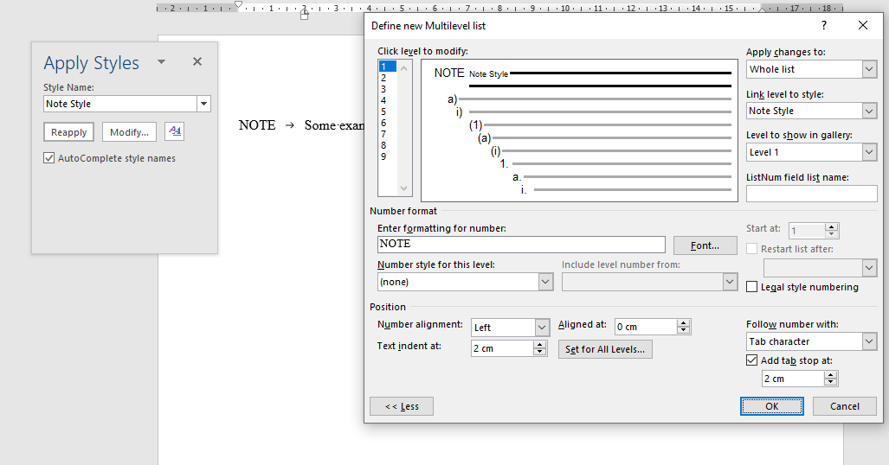Open the Style Inspector icon in Apply Styles
The image size is (889, 465).
[x=175, y=131]
